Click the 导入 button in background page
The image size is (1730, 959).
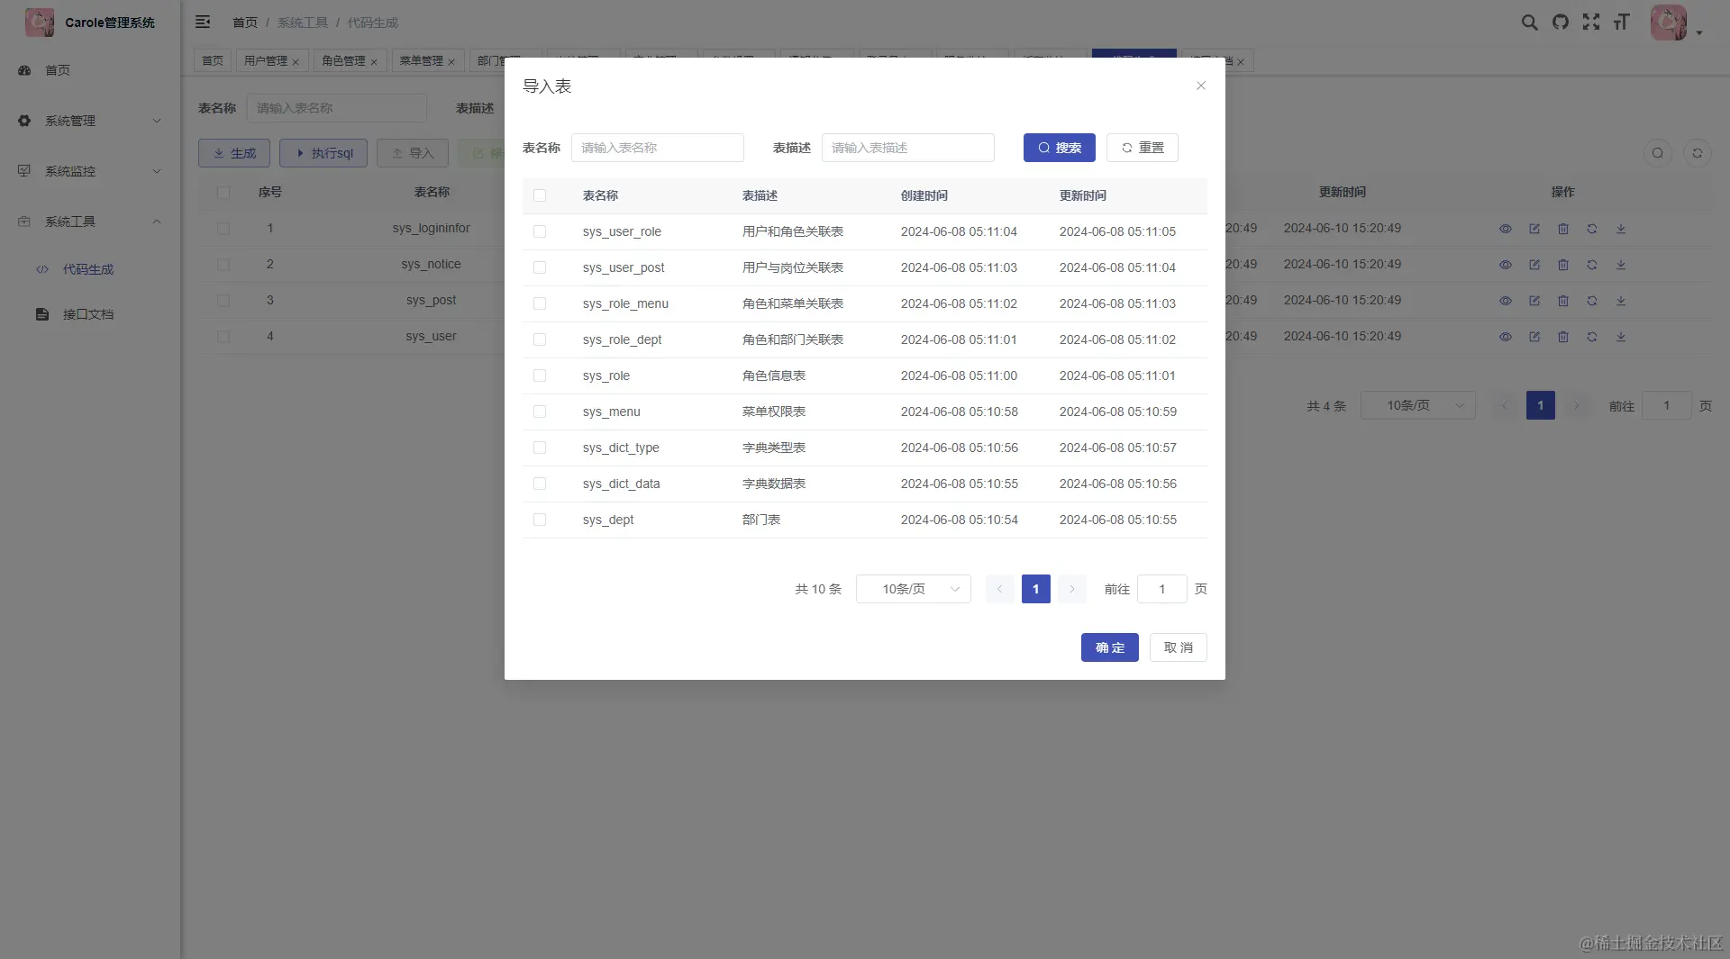413,153
